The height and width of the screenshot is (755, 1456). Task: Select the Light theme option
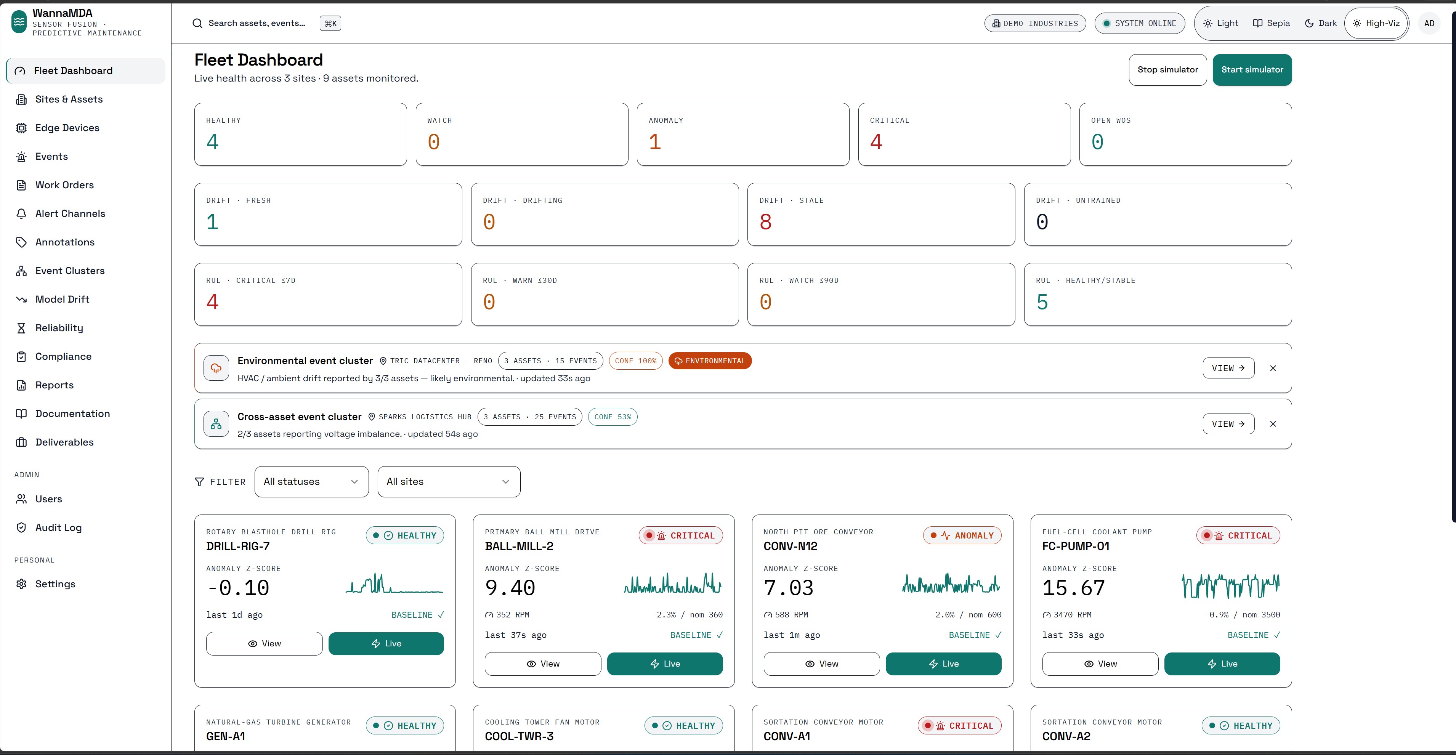(1221, 23)
